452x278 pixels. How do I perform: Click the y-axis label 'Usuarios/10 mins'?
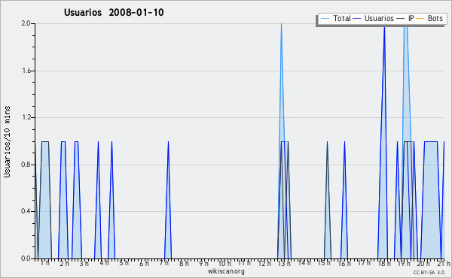pyautogui.click(x=7, y=141)
